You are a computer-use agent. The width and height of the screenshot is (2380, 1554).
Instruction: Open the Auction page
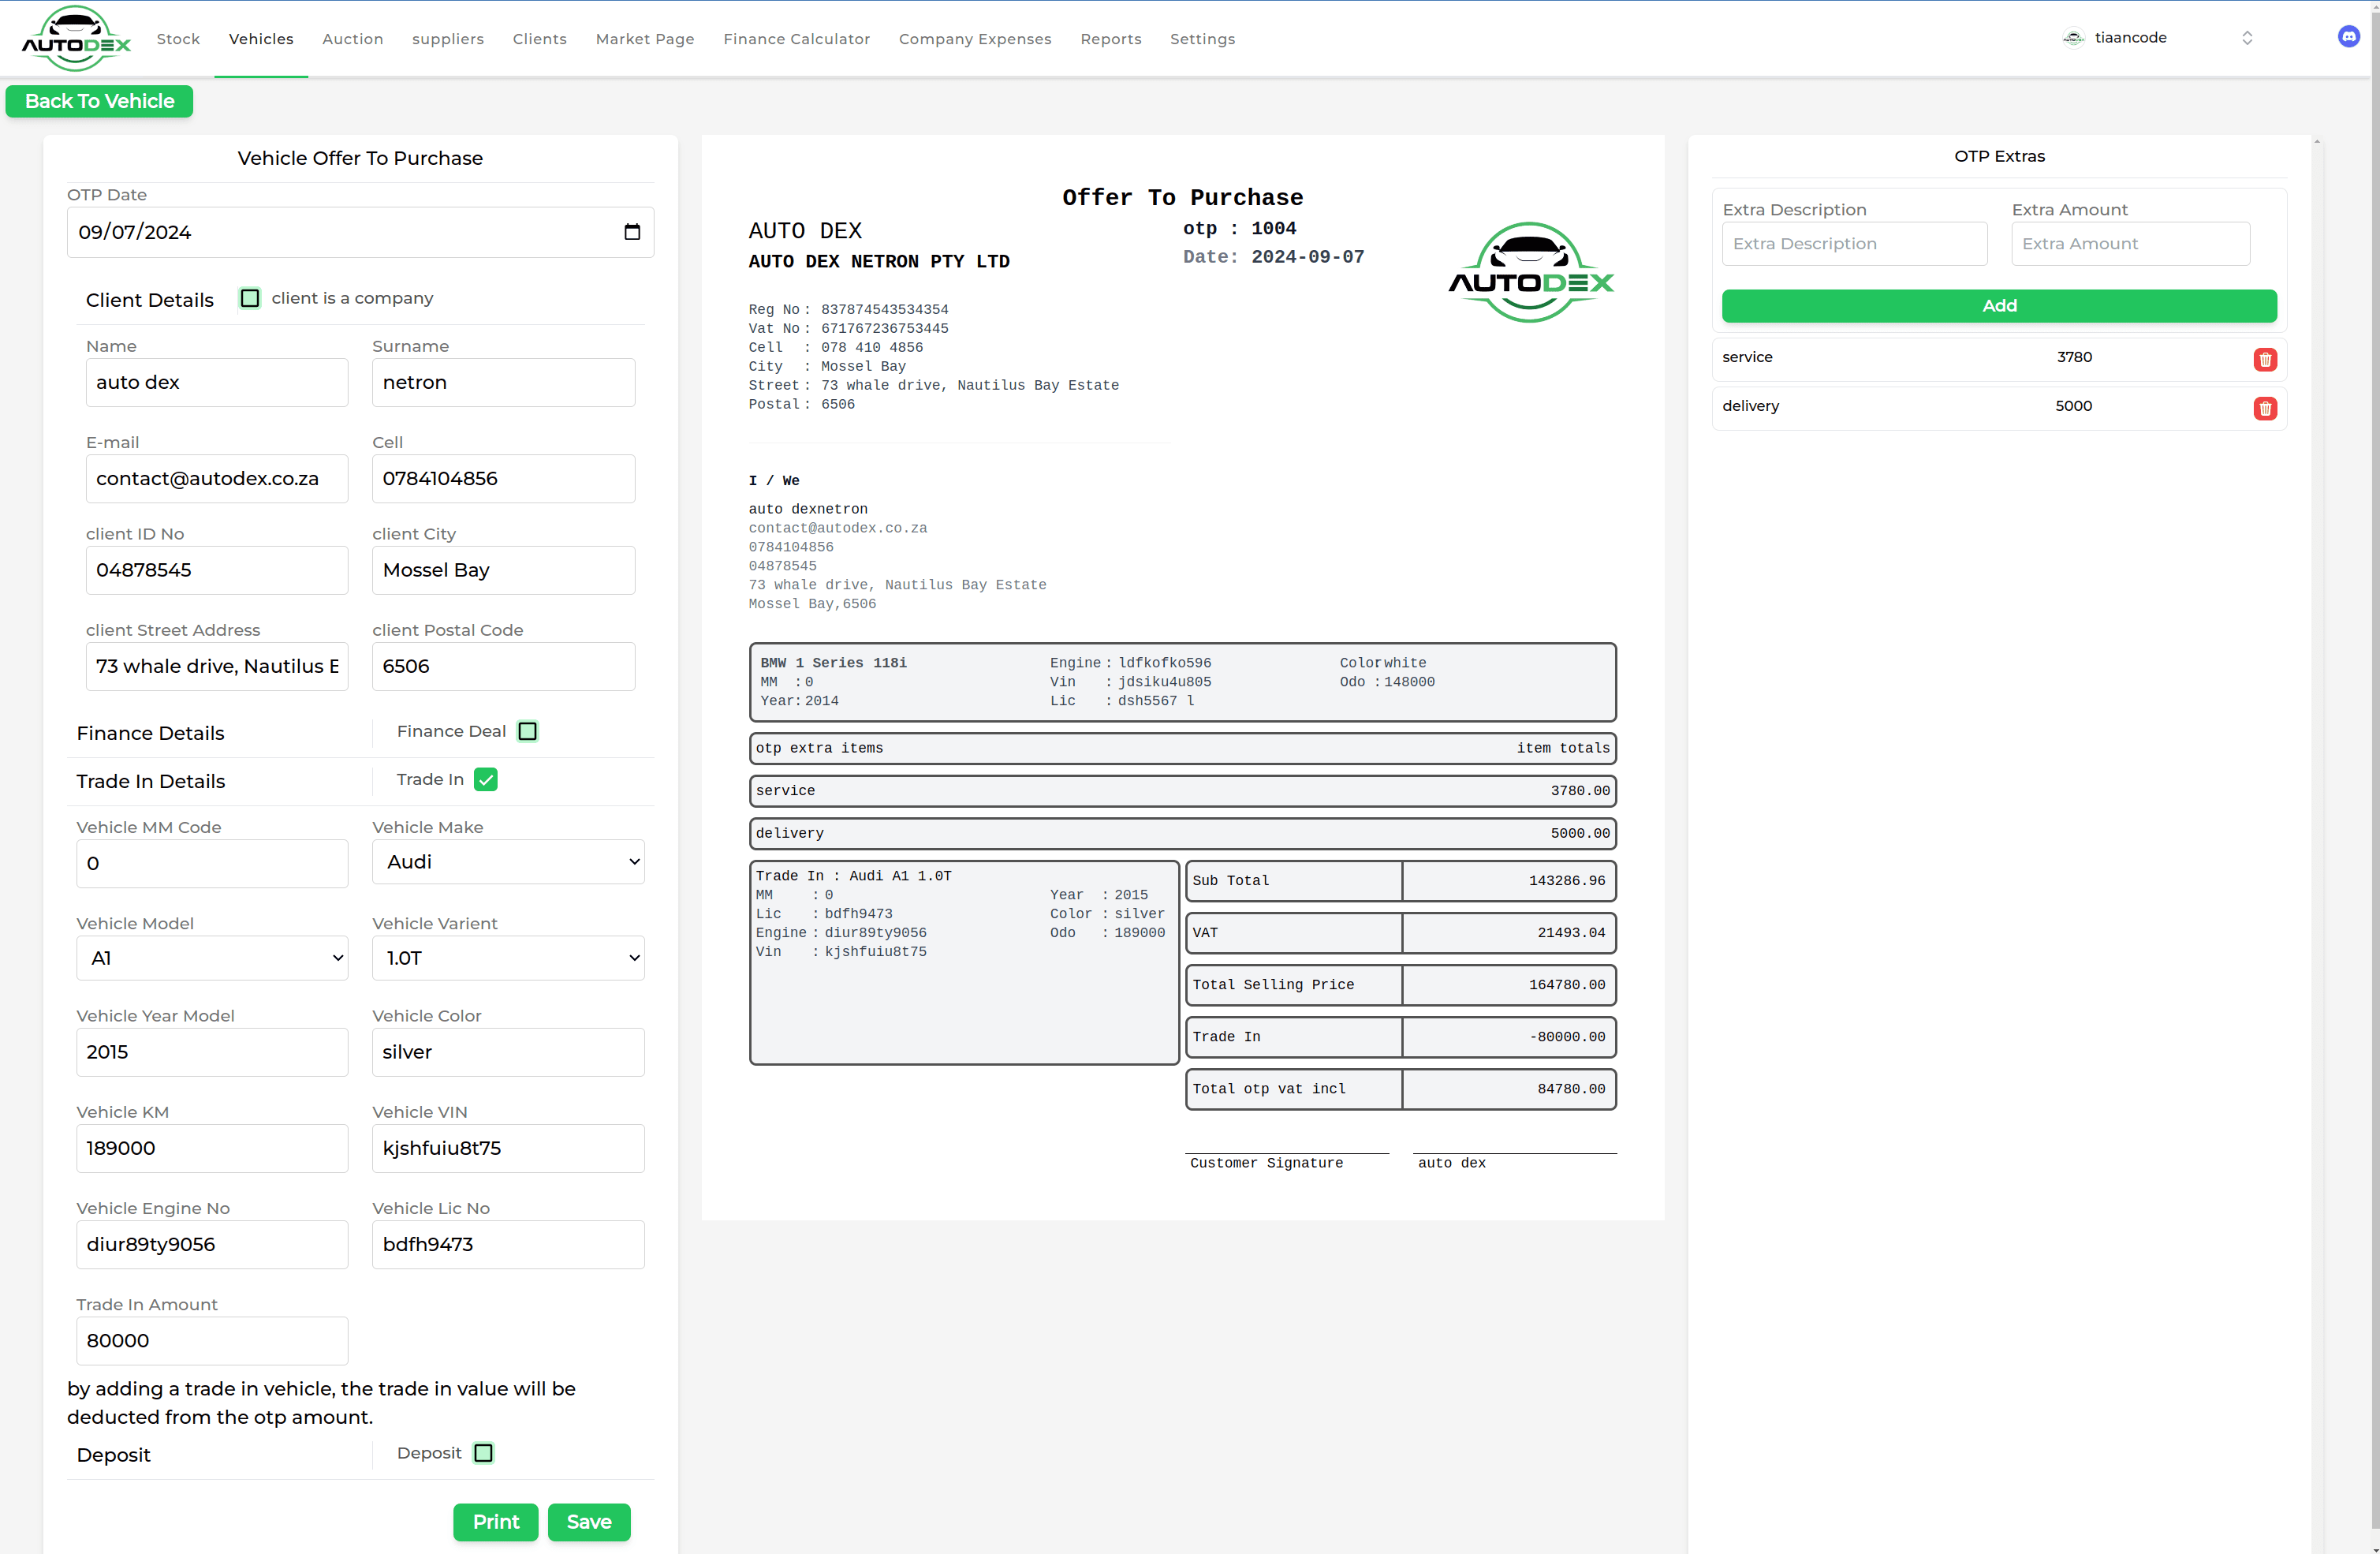(353, 39)
